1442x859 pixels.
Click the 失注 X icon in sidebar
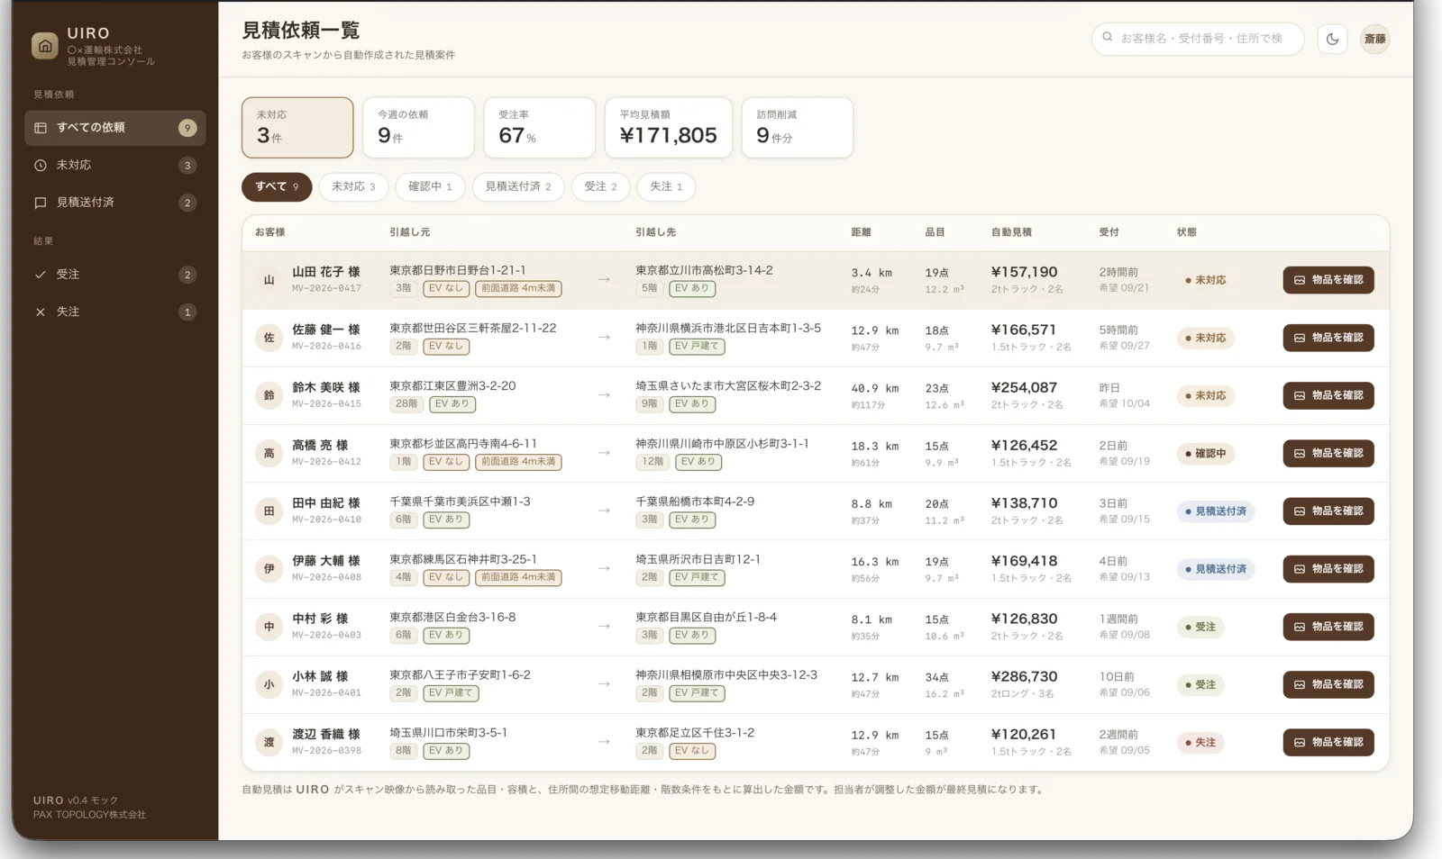[41, 312]
